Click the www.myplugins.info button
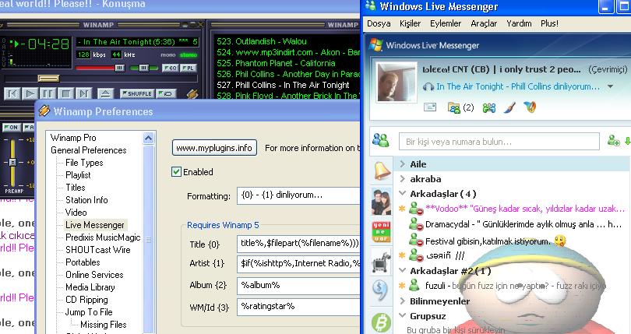Image resolution: width=631 pixels, height=334 pixels. [x=214, y=148]
